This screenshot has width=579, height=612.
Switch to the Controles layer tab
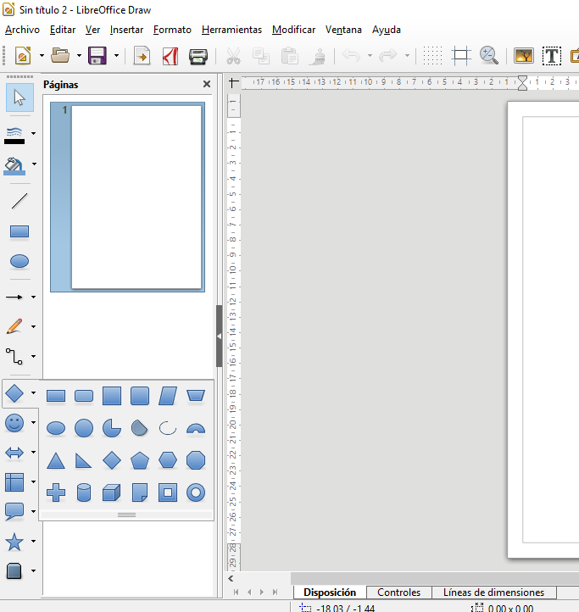[399, 593]
